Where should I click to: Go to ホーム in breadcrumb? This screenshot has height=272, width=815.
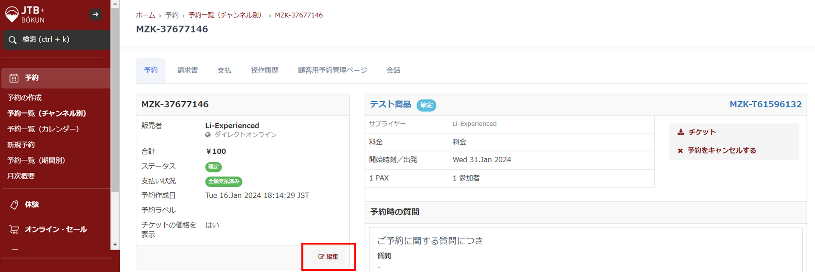click(145, 15)
